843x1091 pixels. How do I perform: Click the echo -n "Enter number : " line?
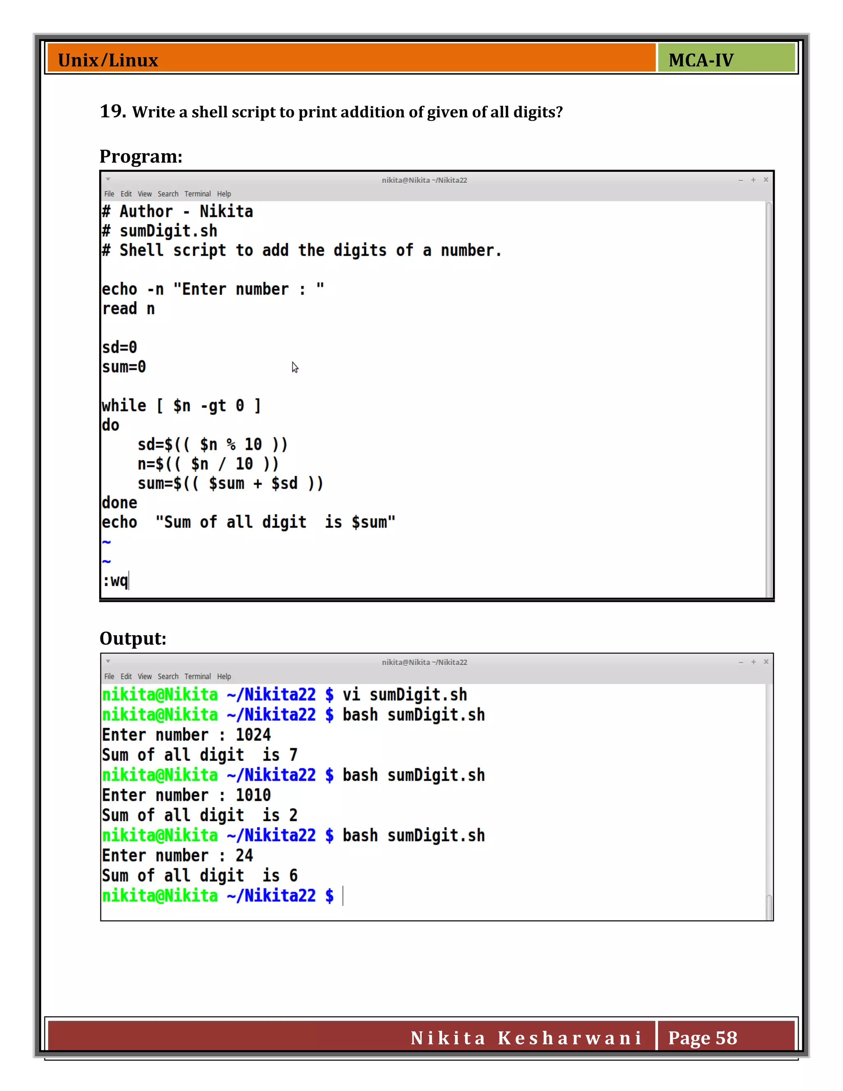[x=213, y=289]
